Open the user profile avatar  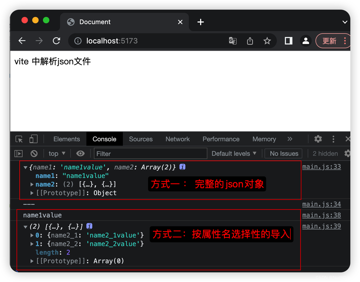coord(306,41)
